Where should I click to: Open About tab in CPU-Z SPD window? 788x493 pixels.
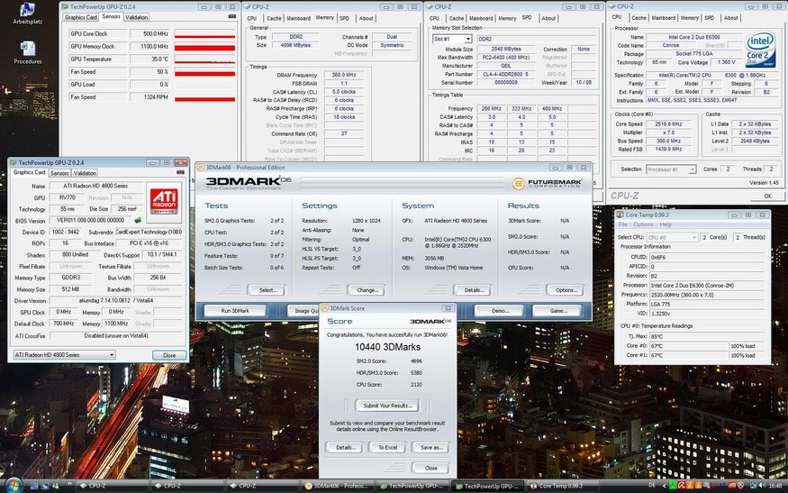click(x=548, y=18)
